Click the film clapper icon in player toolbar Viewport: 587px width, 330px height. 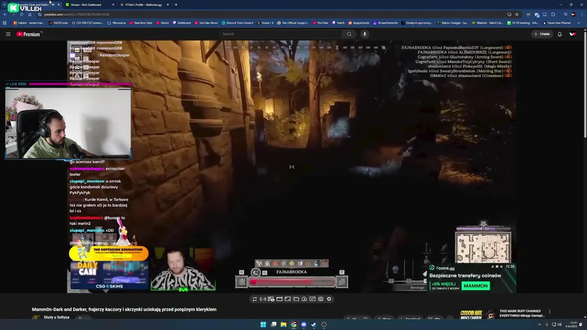pos(279,299)
